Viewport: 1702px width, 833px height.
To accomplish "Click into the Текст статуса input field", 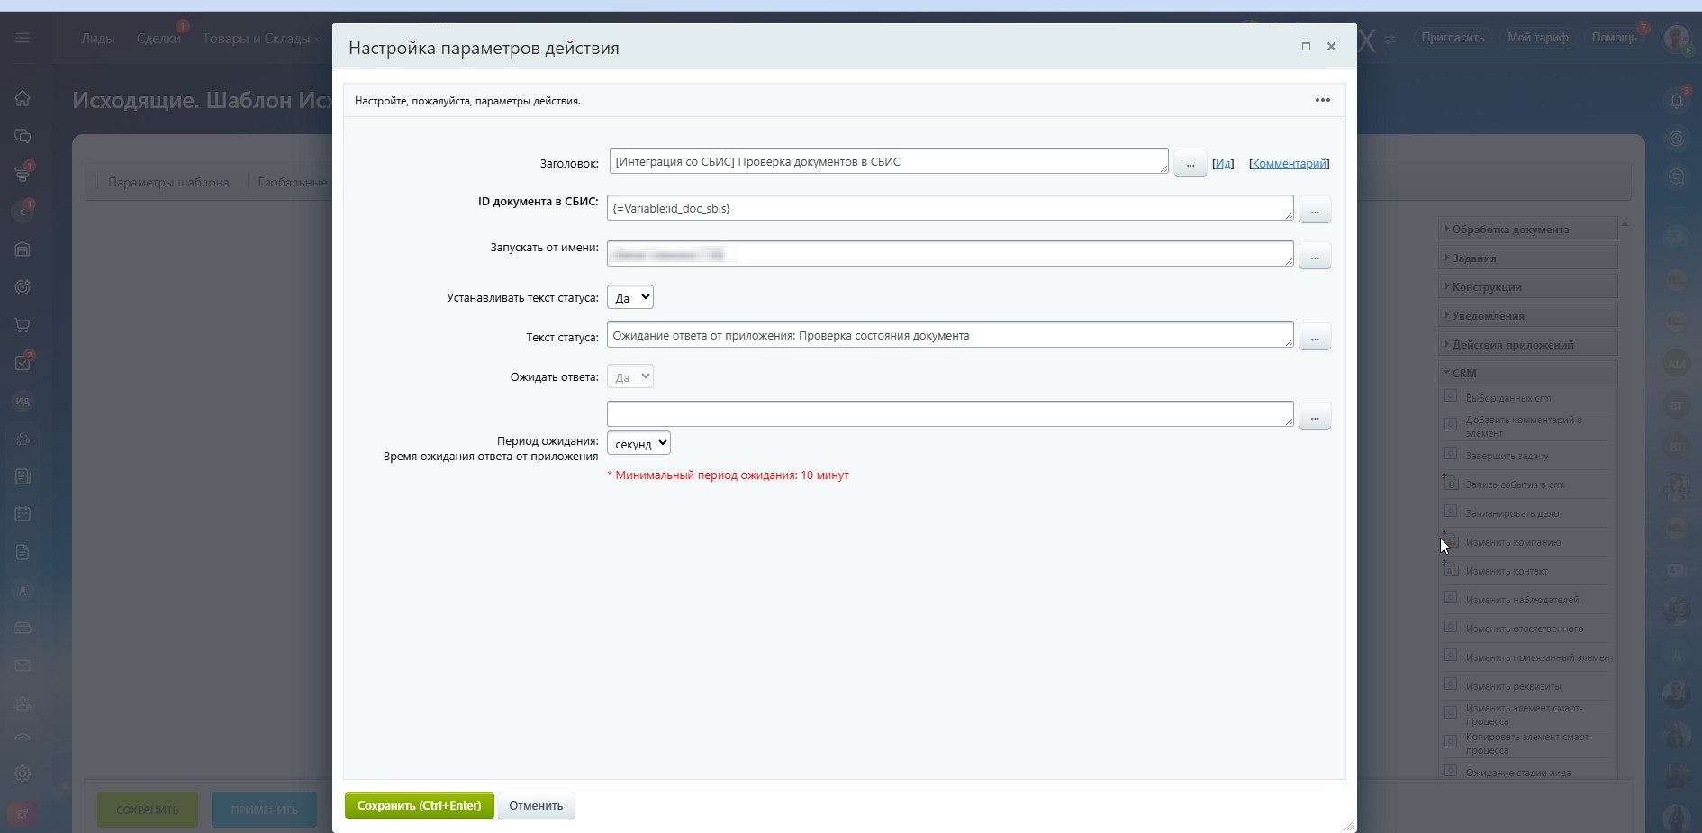I will [950, 335].
